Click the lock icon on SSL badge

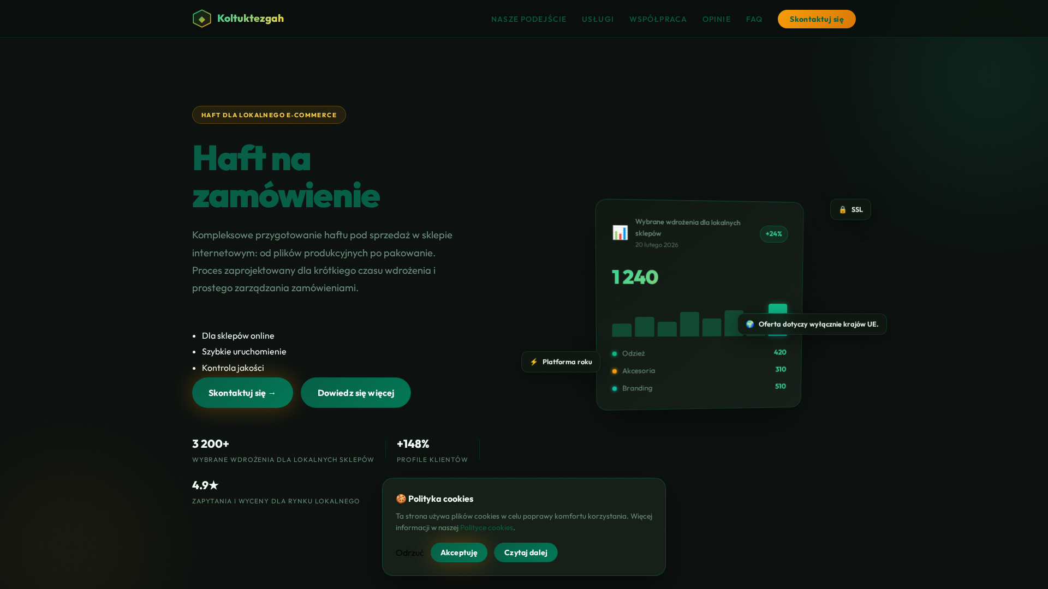[843, 209]
